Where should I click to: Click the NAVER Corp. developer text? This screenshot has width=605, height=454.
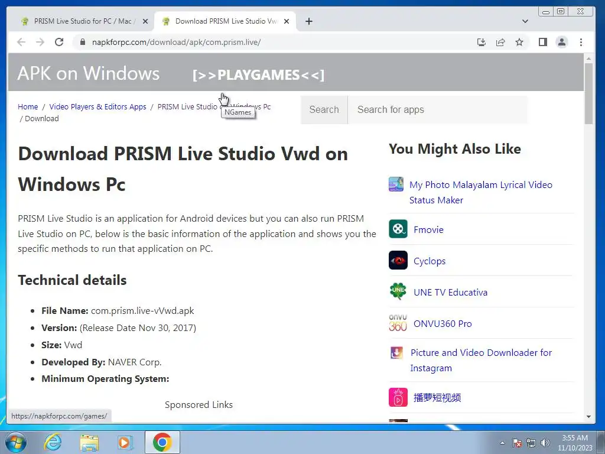click(135, 362)
